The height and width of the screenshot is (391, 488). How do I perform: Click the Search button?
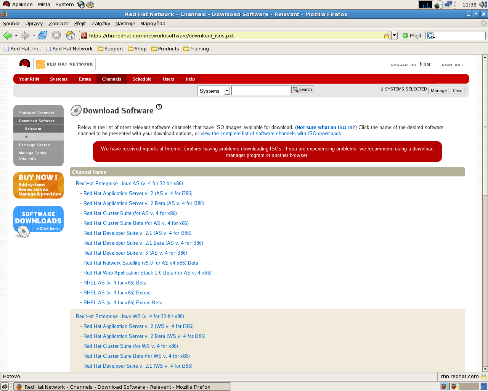pos(303,89)
